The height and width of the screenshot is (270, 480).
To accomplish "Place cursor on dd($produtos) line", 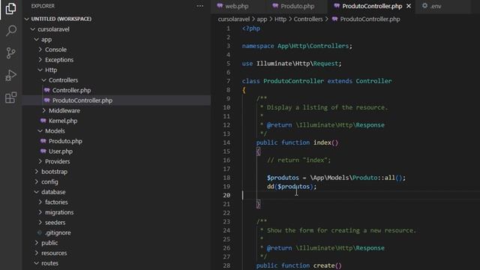I will [x=292, y=187].
